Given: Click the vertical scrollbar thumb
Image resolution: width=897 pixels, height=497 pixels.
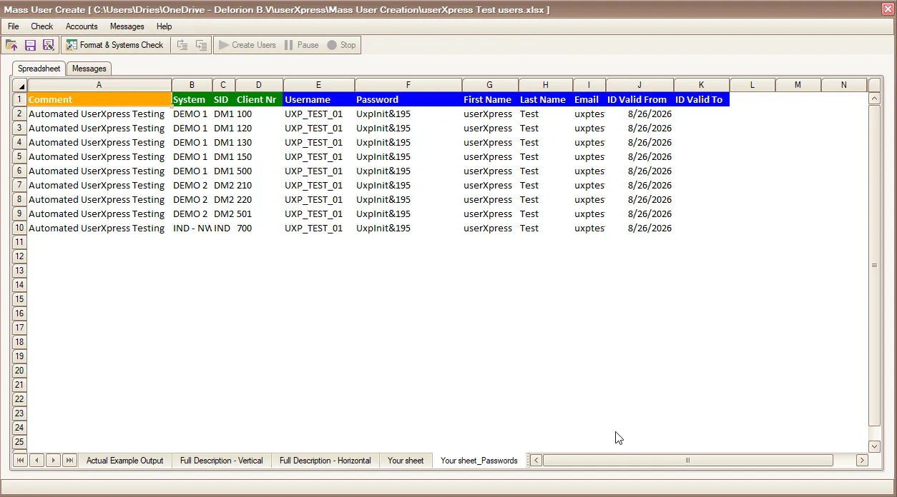Looking at the screenshot, I should click(x=874, y=265).
